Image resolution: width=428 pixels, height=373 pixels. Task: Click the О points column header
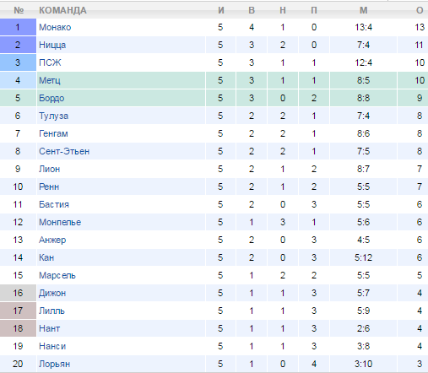click(420, 10)
